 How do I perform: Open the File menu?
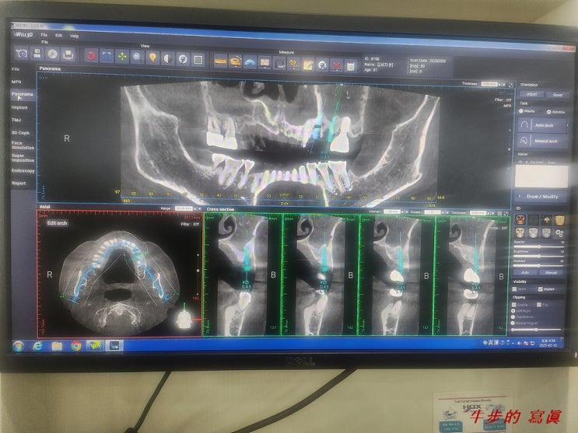click(44, 35)
